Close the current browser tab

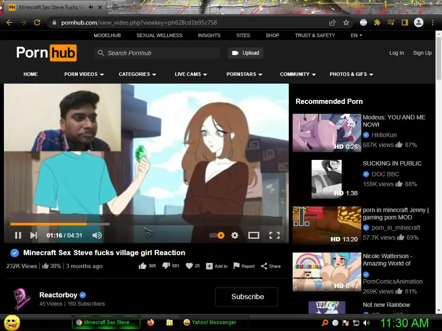point(100,7)
